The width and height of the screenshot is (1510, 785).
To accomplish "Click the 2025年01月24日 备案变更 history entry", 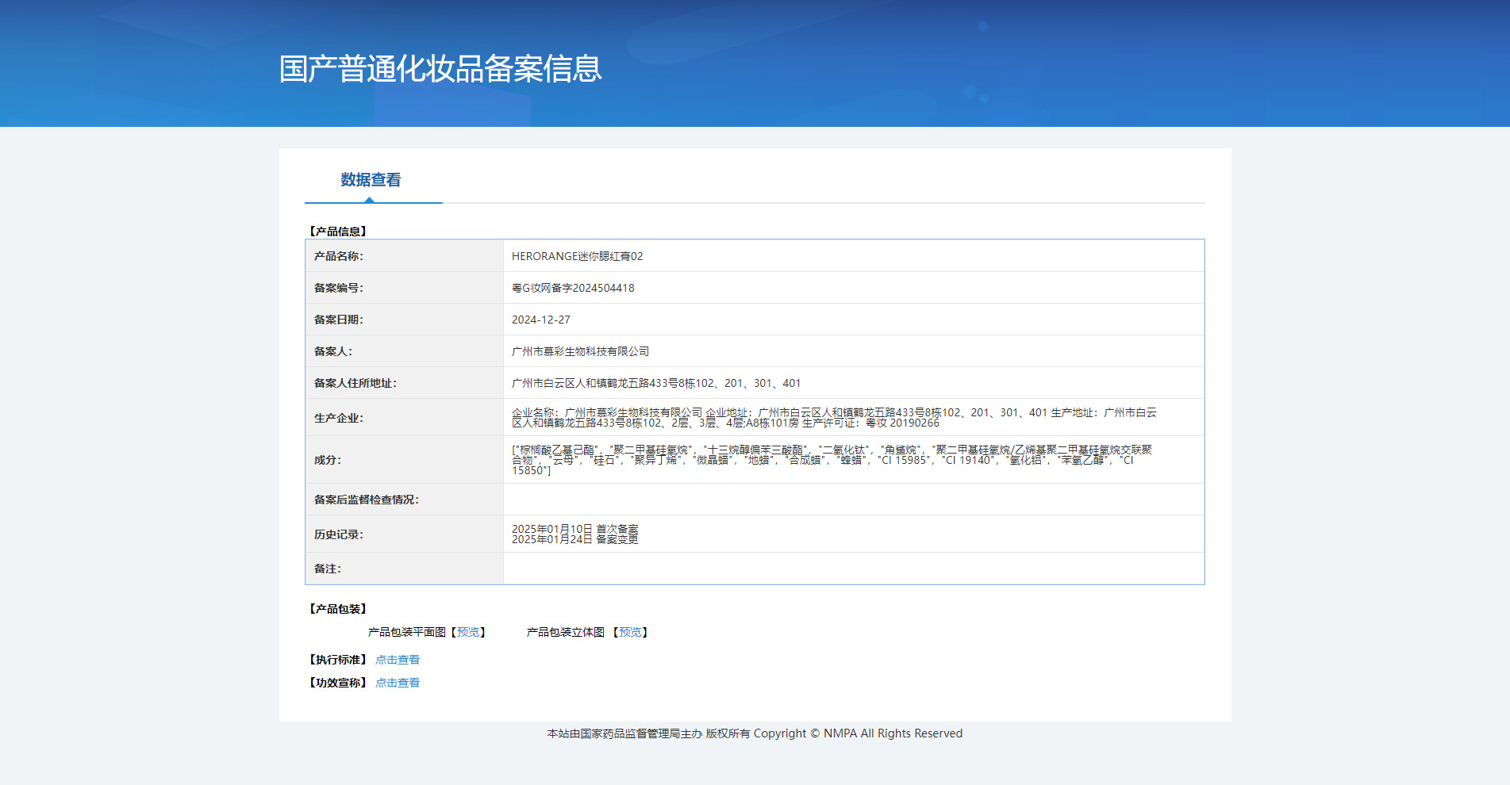I will click(x=574, y=539).
